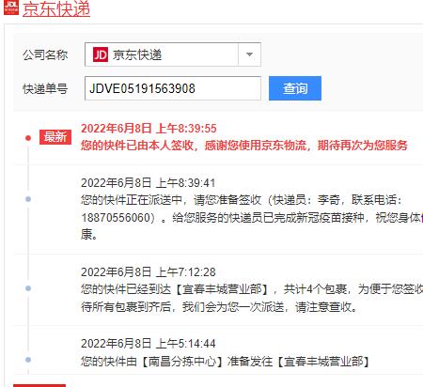Open the 京东快递 header link
Viewport: 423px width, 387px height.
56,8
